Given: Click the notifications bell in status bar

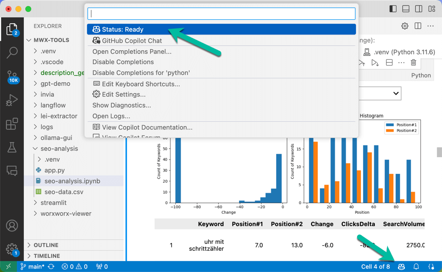Looking at the screenshot, I should [x=416, y=267].
